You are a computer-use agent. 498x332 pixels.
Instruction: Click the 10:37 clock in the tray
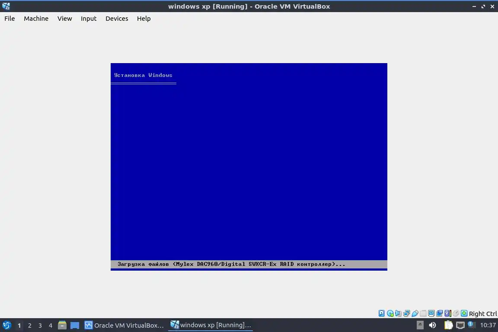click(488, 325)
